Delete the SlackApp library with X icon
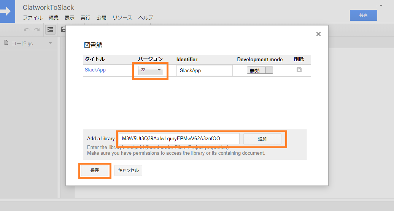This screenshot has height=211, width=394. pos(299,70)
